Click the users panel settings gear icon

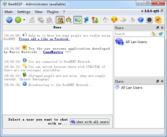(161, 34)
